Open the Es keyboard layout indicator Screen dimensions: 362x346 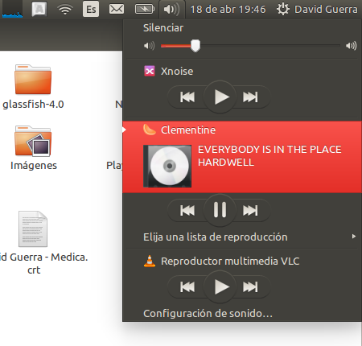91,10
